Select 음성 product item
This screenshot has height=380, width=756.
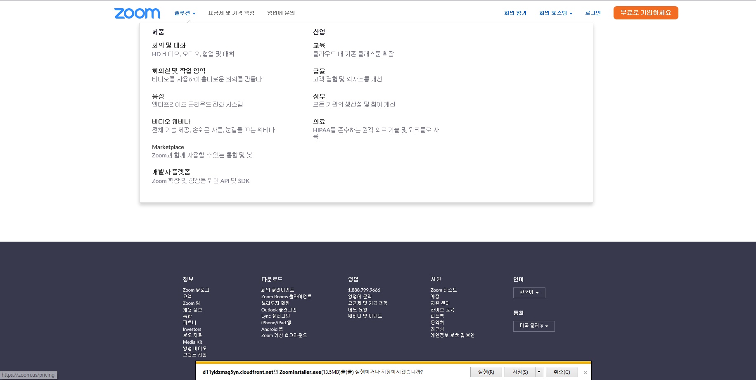pyautogui.click(x=158, y=96)
